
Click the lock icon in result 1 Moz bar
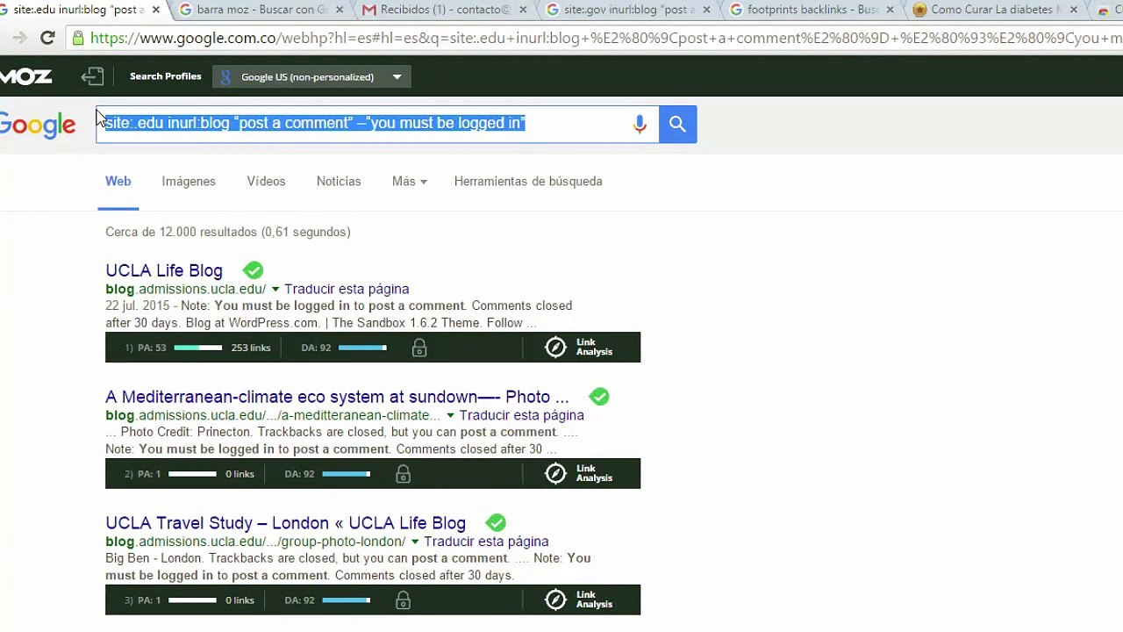[x=419, y=348]
